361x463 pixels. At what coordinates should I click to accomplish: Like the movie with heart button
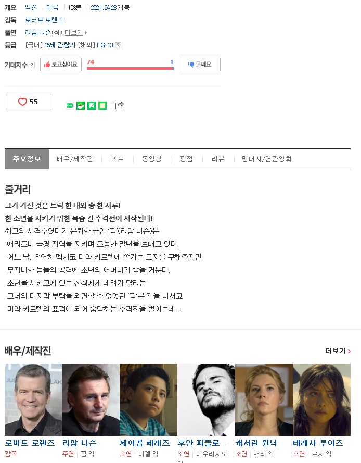point(28,102)
